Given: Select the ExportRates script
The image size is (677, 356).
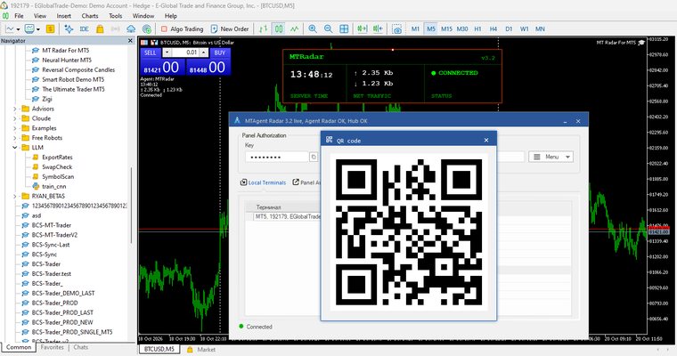Looking at the screenshot, I should [x=57, y=157].
